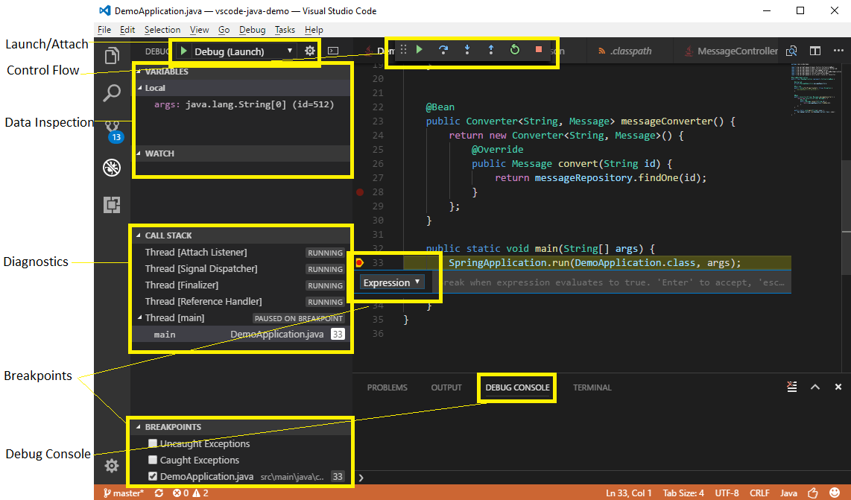Select the Step Over icon
Viewport: 851px width, 500px height.
pos(443,50)
